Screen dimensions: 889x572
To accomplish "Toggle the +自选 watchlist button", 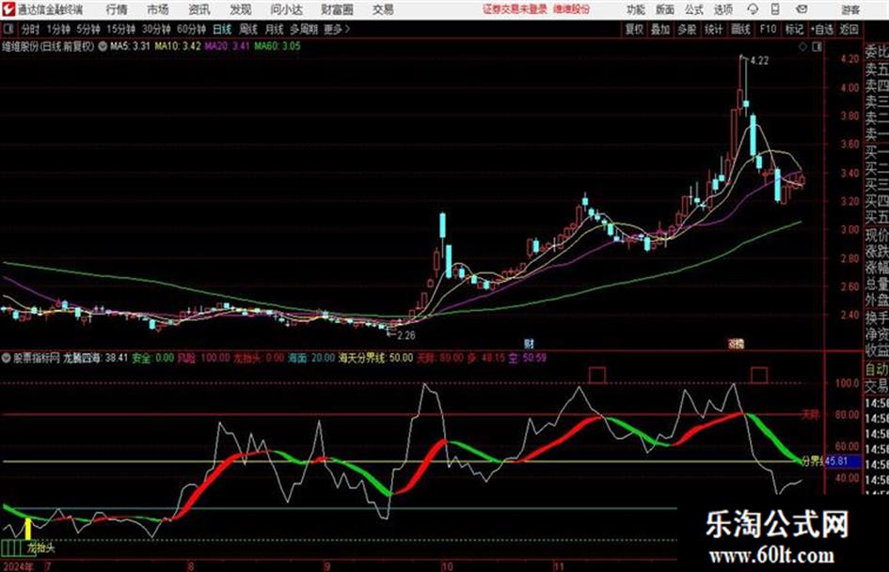I will pos(822,29).
